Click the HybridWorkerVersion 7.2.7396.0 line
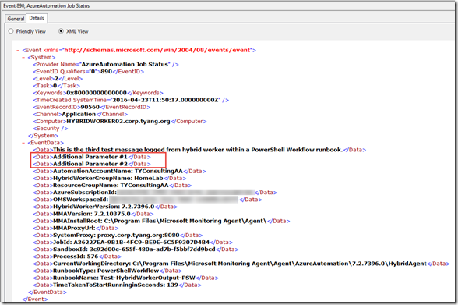This screenshot has width=458, height=305. tap(105, 207)
